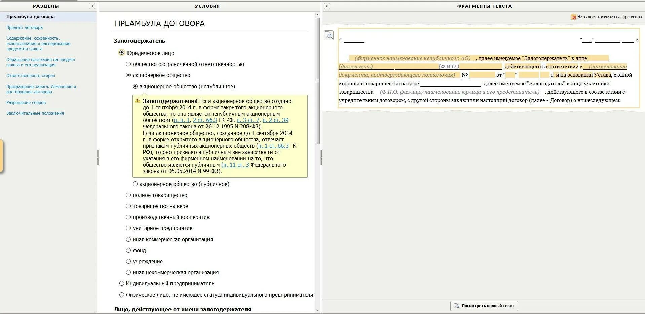
Task: Open the п. 2 ст. 39 link
Action: click(275, 120)
